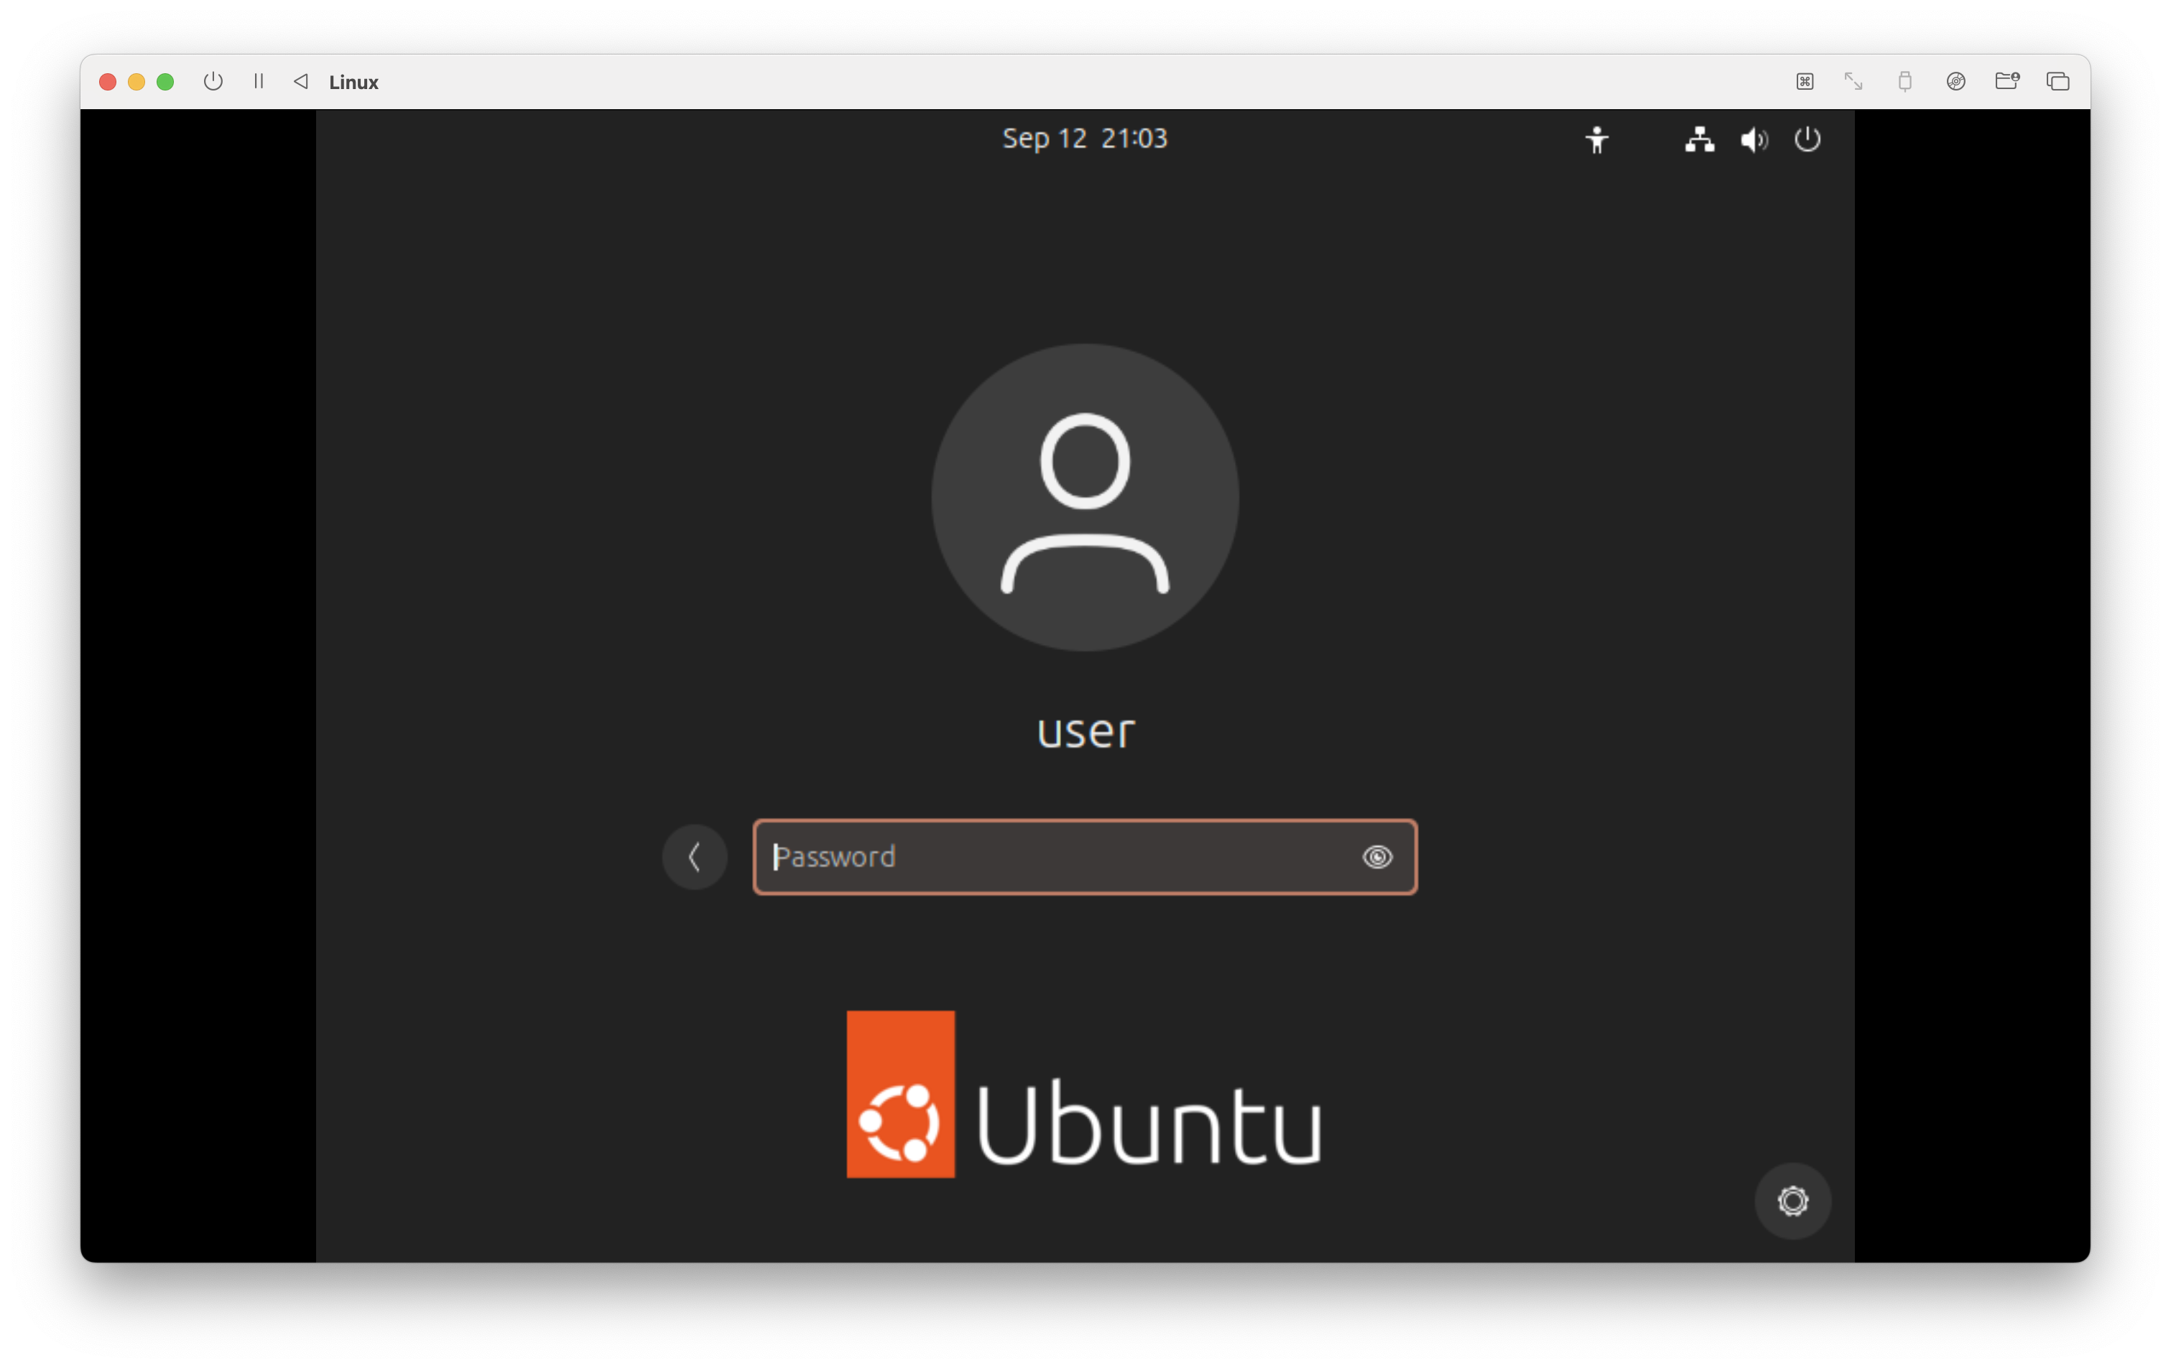This screenshot has height=1369, width=2171.
Task: Open the USB devices menu icon
Action: (1904, 81)
